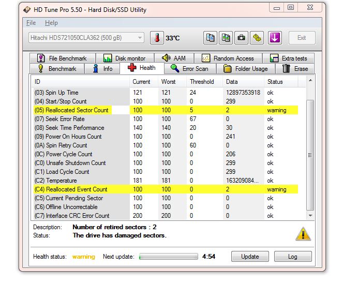
Task: Click the Data column header
Action: point(244,82)
